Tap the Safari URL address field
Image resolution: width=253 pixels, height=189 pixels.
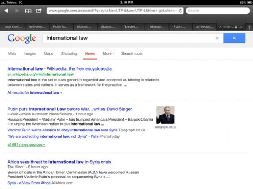point(112,10)
